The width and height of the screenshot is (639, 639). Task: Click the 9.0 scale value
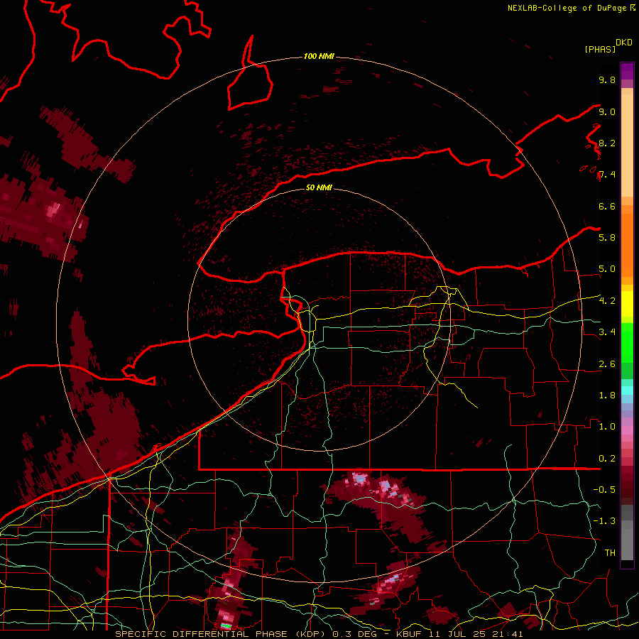click(607, 111)
